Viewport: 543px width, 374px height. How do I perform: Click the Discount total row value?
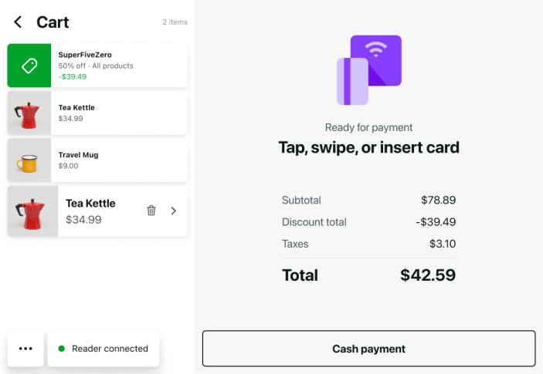click(x=435, y=222)
